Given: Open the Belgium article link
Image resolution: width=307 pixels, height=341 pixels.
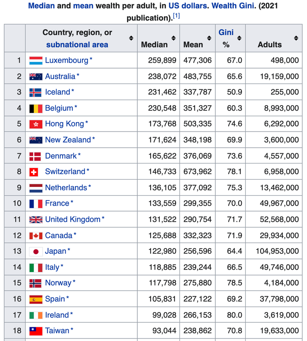Looking at the screenshot, I should [x=59, y=108].
